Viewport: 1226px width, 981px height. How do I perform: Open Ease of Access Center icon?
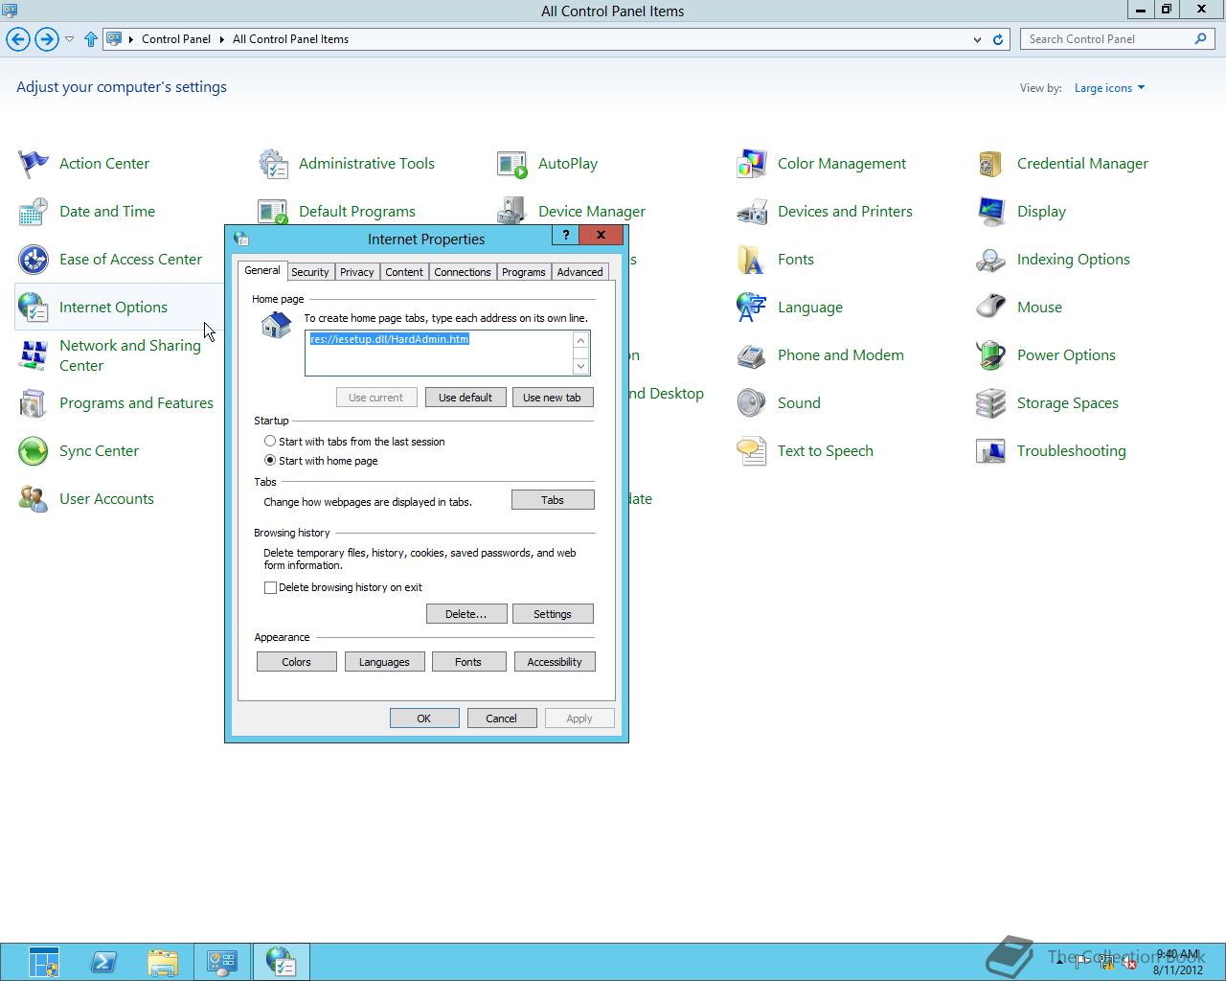pyautogui.click(x=34, y=260)
